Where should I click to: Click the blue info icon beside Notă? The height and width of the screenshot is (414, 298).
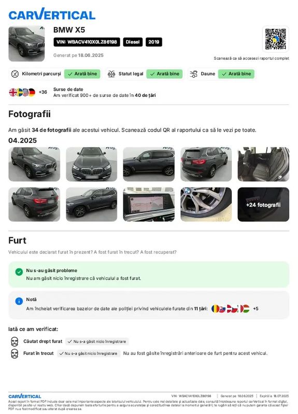click(19, 301)
